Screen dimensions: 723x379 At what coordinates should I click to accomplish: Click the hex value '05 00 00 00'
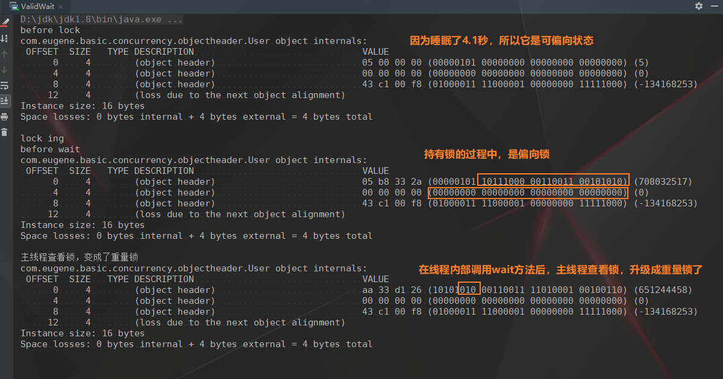click(x=392, y=63)
